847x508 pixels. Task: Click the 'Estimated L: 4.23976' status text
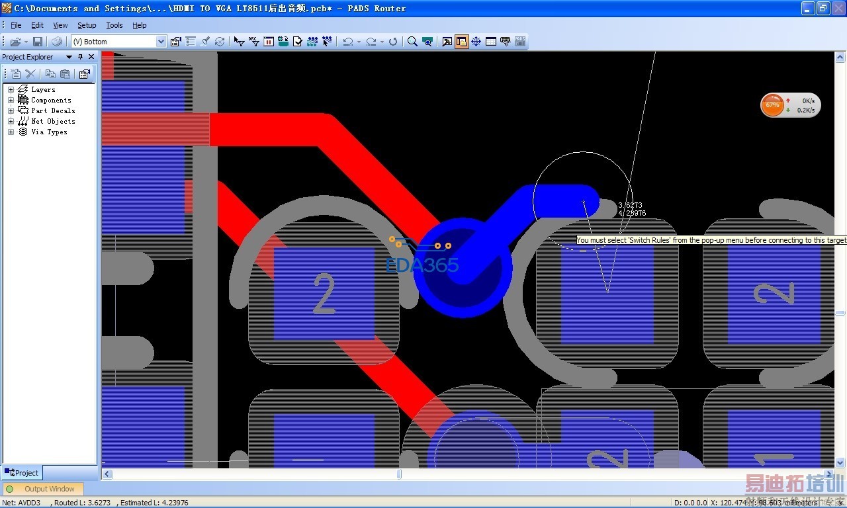click(x=154, y=503)
